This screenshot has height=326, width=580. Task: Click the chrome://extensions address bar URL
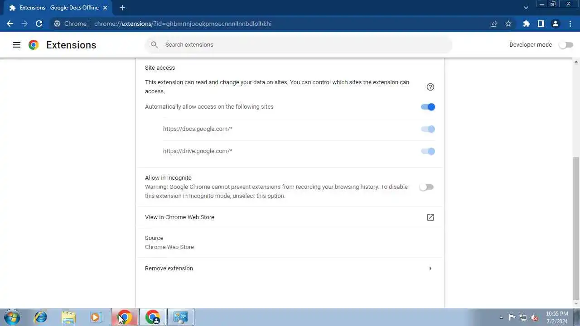coord(183,24)
